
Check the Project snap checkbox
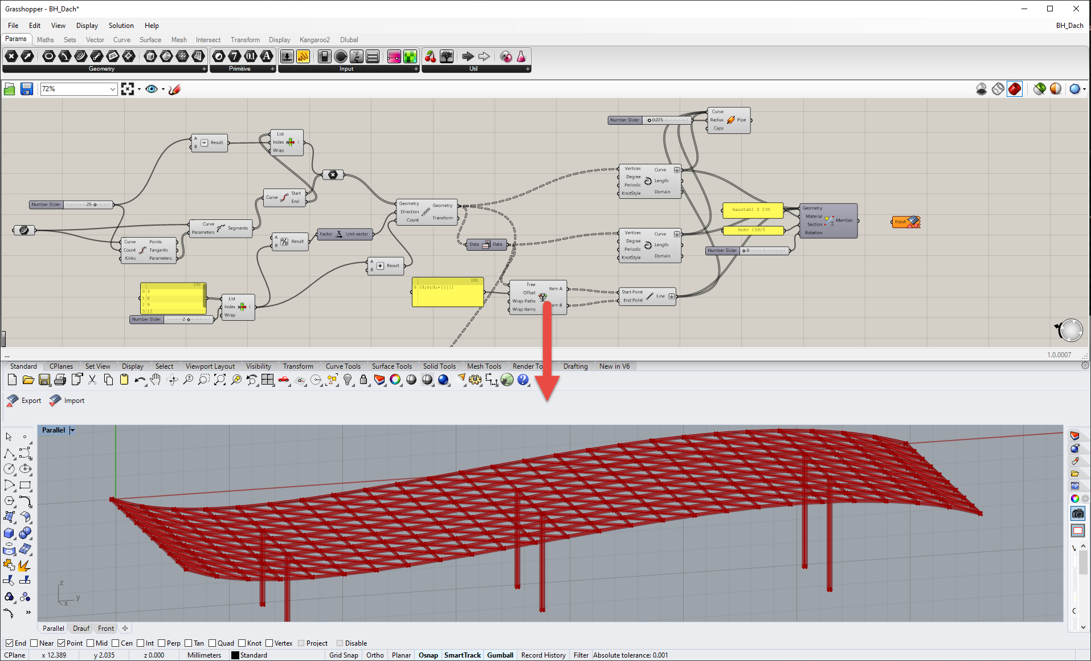301,643
